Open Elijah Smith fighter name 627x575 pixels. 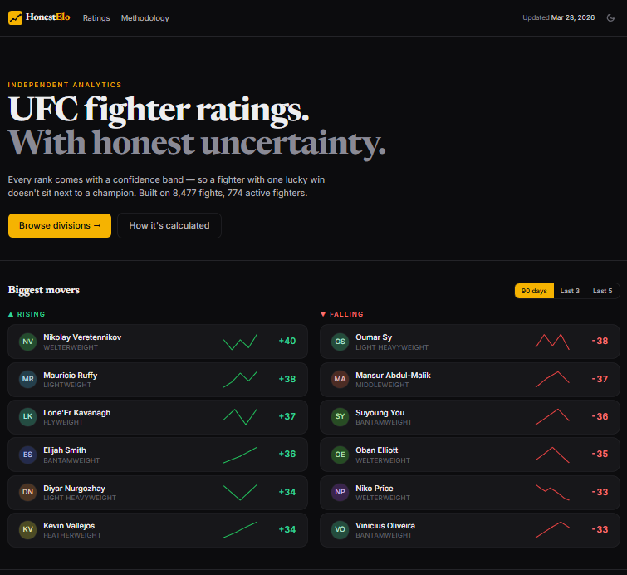click(x=65, y=450)
